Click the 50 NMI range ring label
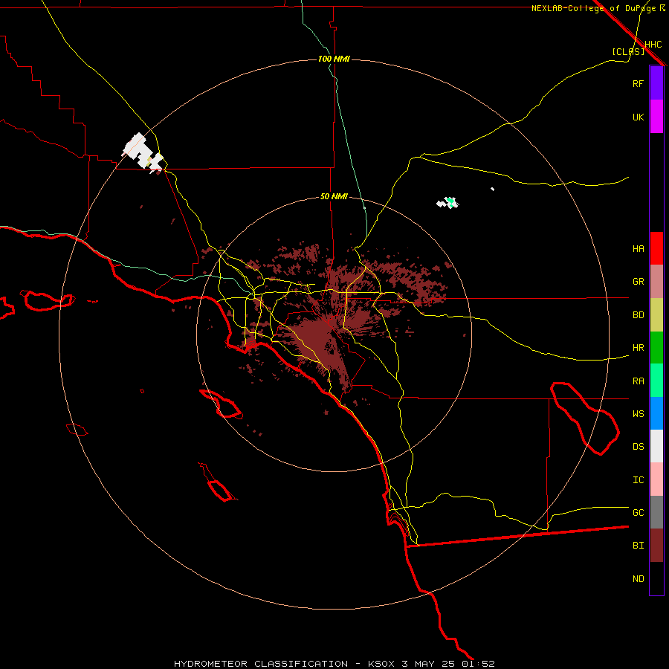 (334, 196)
